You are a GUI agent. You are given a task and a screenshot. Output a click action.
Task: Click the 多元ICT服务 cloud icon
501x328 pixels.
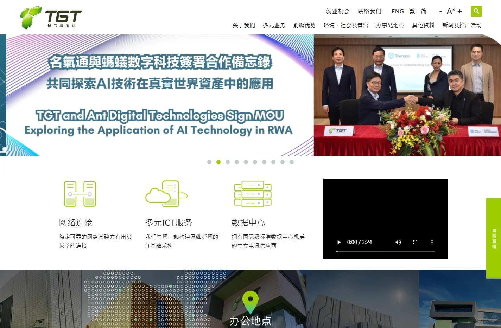(166, 194)
